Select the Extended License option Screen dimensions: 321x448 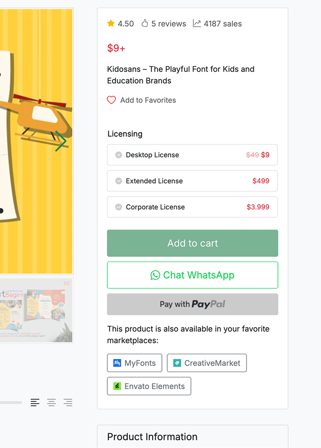[192, 181]
